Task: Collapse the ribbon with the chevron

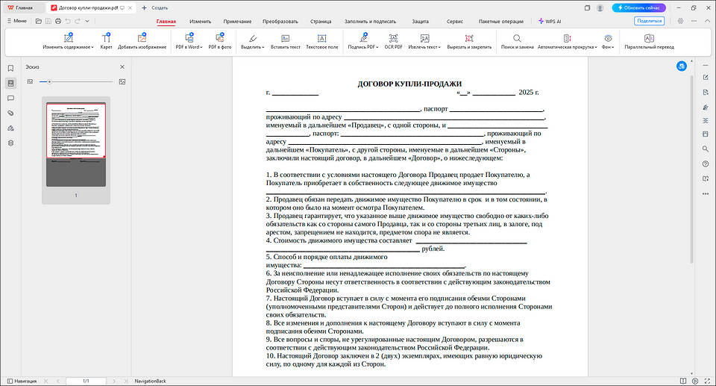Action: [x=707, y=21]
